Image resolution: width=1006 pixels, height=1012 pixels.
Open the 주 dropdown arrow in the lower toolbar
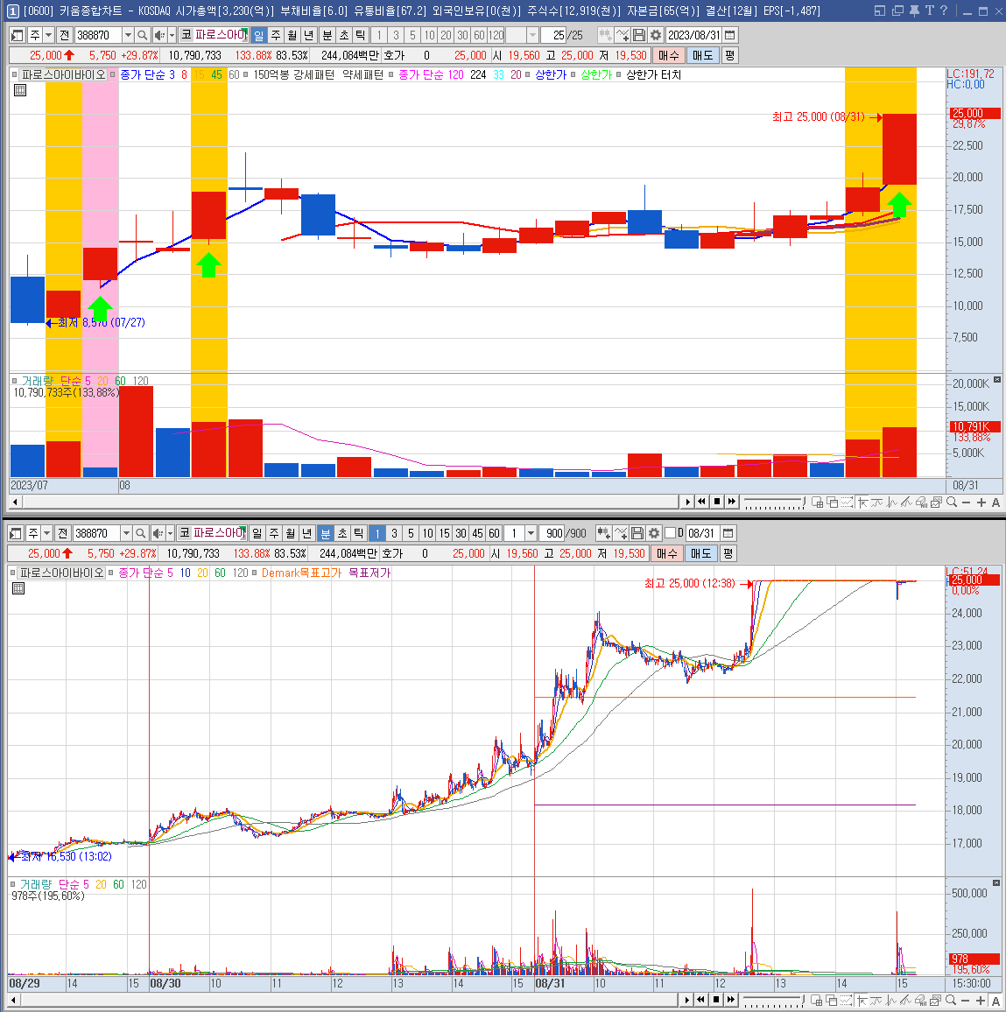tap(46, 533)
